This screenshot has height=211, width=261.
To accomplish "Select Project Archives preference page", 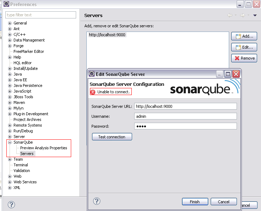I will tap(27, 120).
